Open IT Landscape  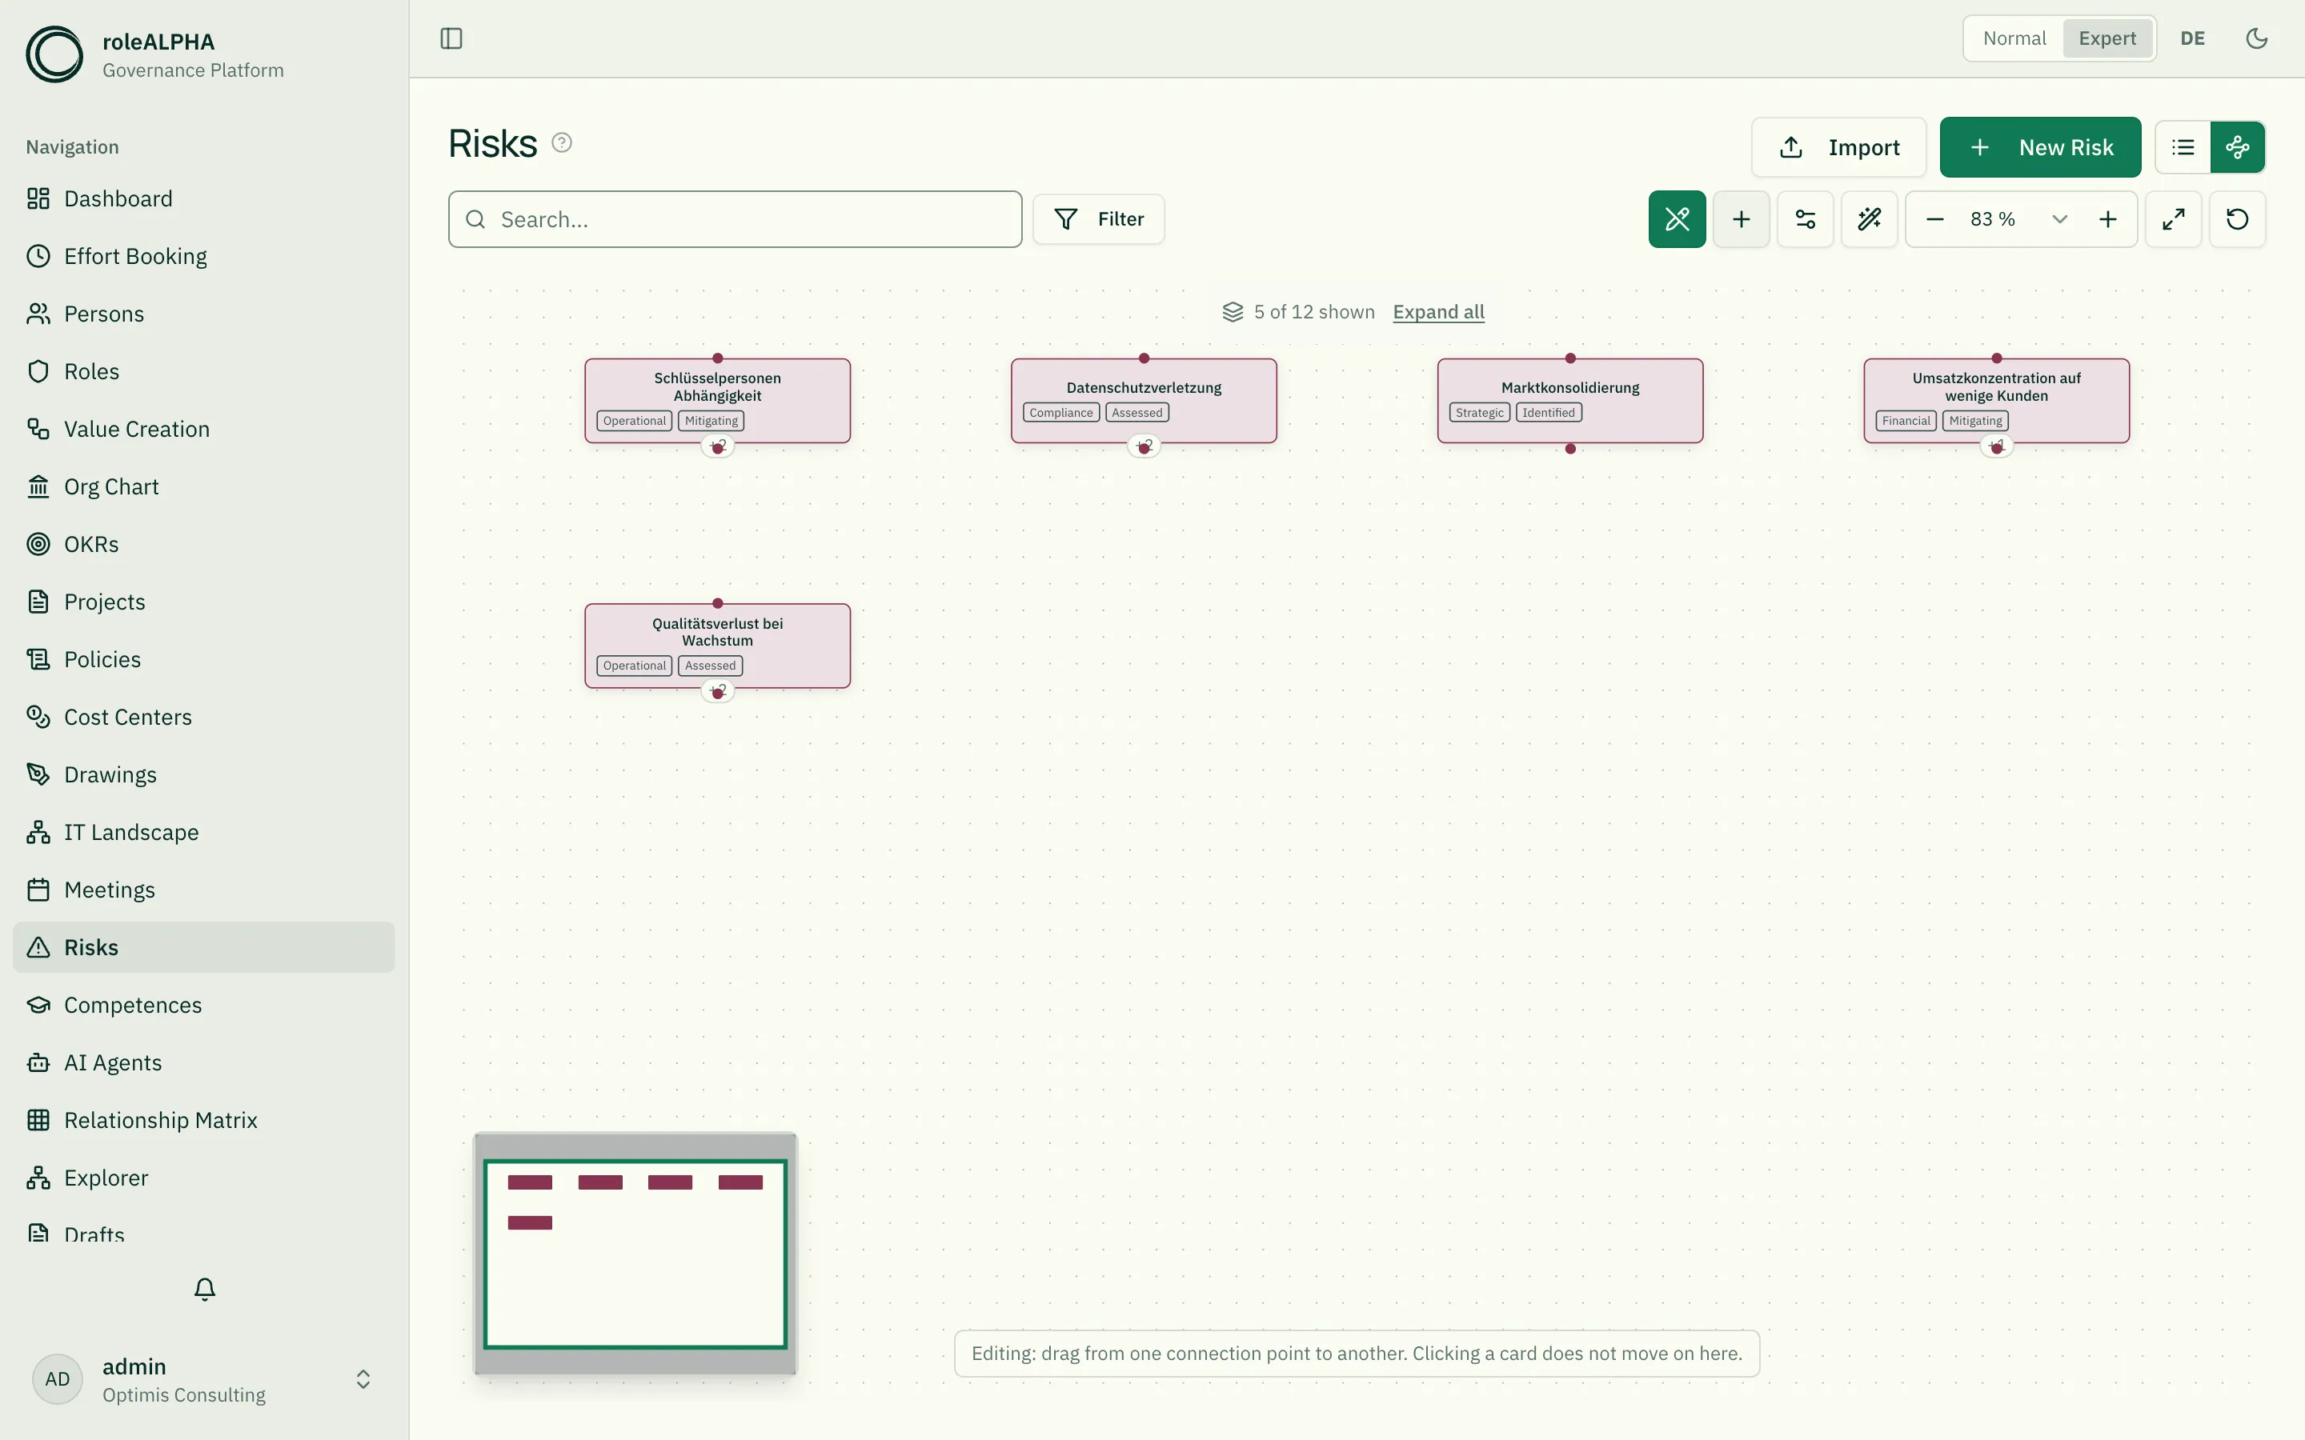204,832
